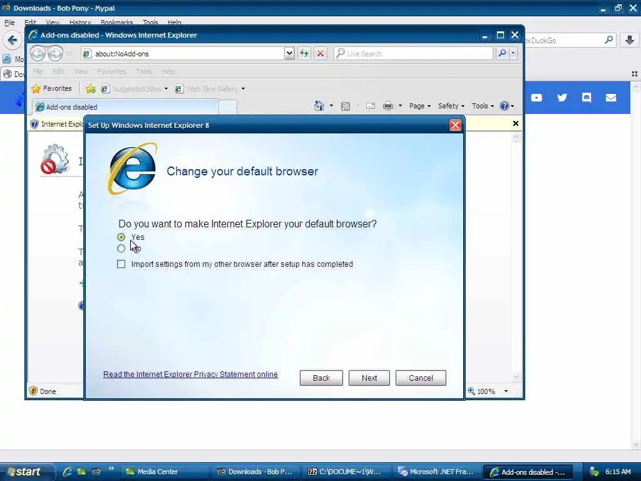Open the search provider dropdown arrow
This screenshot has height=481, width=641.
pos(513,54)
